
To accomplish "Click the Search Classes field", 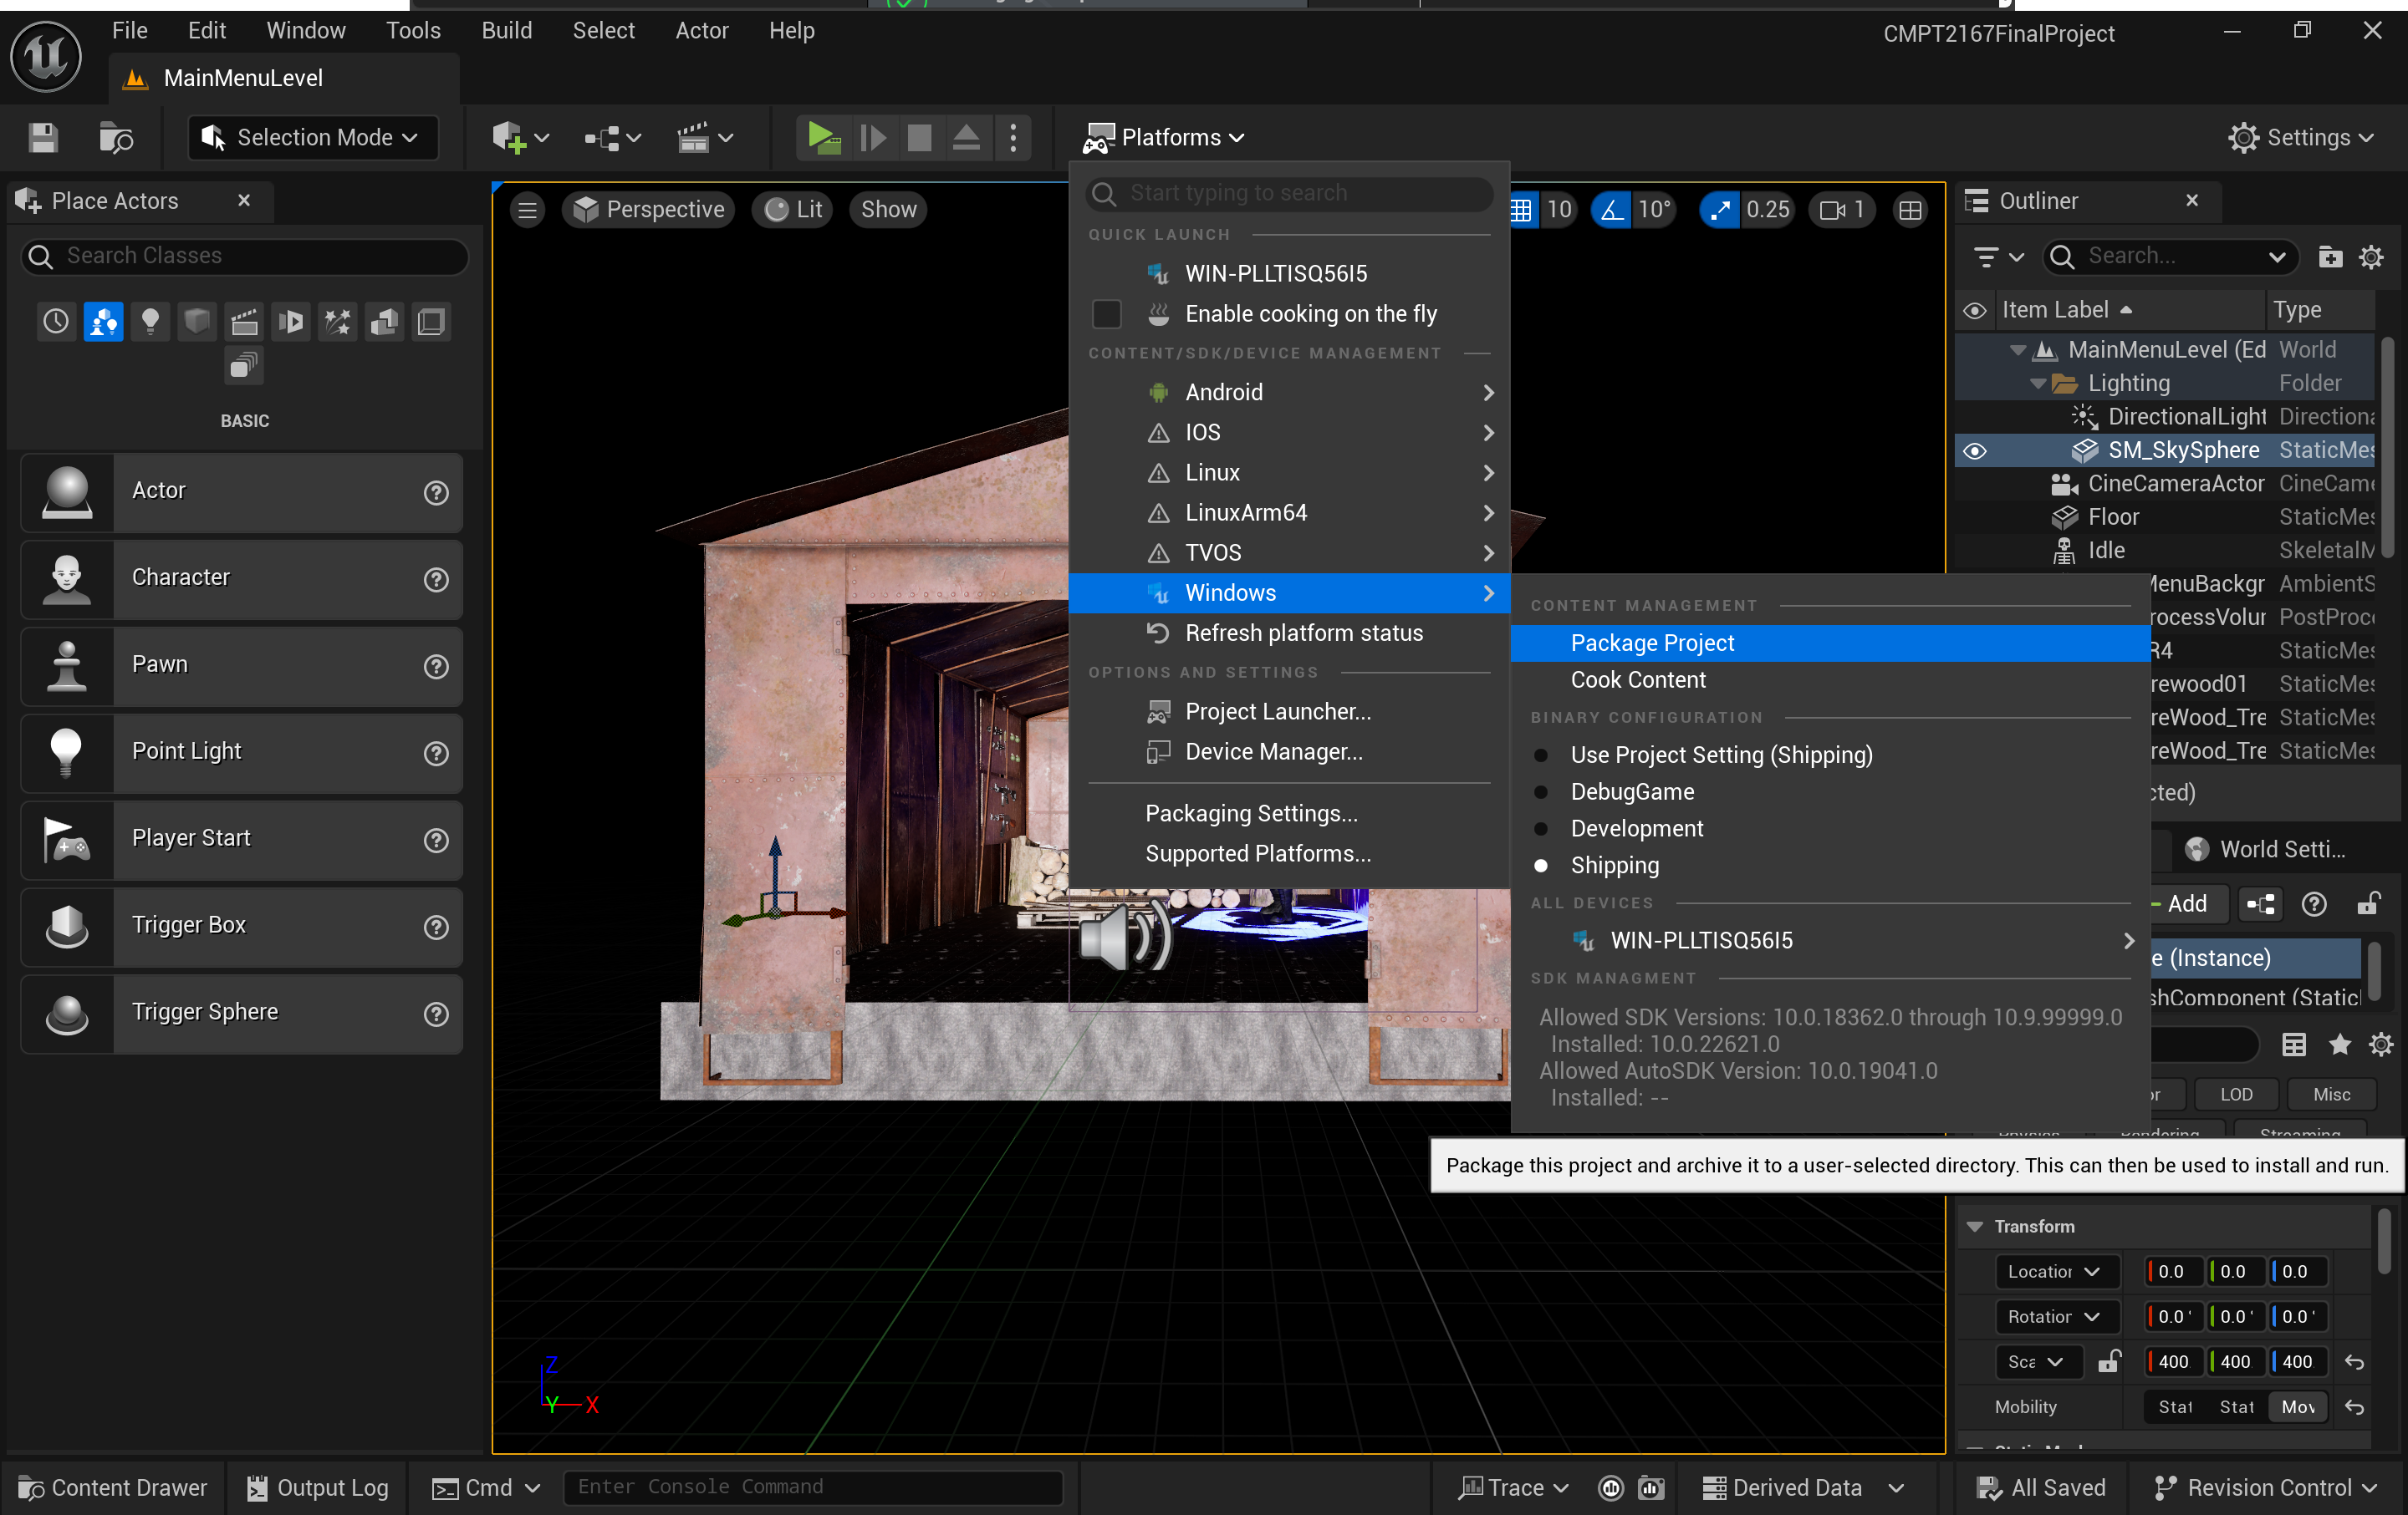I will click(x=244, y=256).
